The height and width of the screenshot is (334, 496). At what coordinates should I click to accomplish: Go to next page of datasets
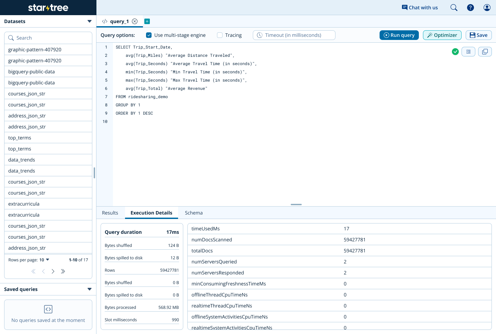click(x=53, y=271)
